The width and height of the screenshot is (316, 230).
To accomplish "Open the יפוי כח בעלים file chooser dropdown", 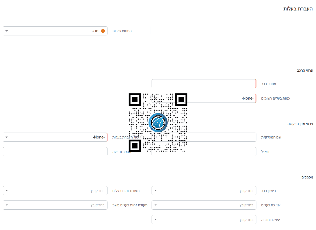I will [204, 205].
